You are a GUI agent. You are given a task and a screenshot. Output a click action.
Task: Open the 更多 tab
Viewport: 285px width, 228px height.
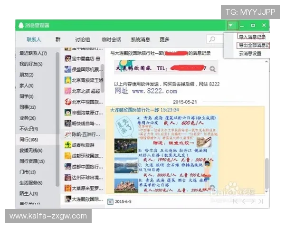tap(164, 39)
